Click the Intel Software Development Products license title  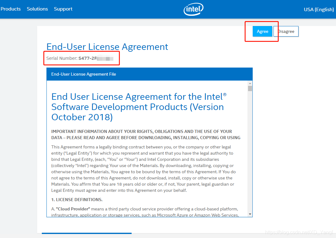click(139, 107)
